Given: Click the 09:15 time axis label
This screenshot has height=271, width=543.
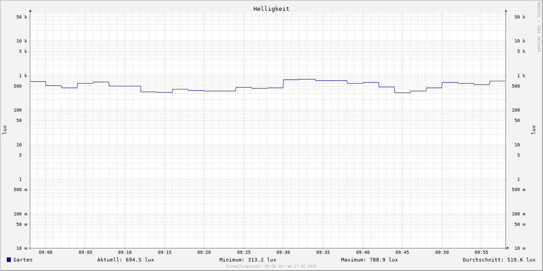Looking at the screenshot, I should tap(165, 252).
